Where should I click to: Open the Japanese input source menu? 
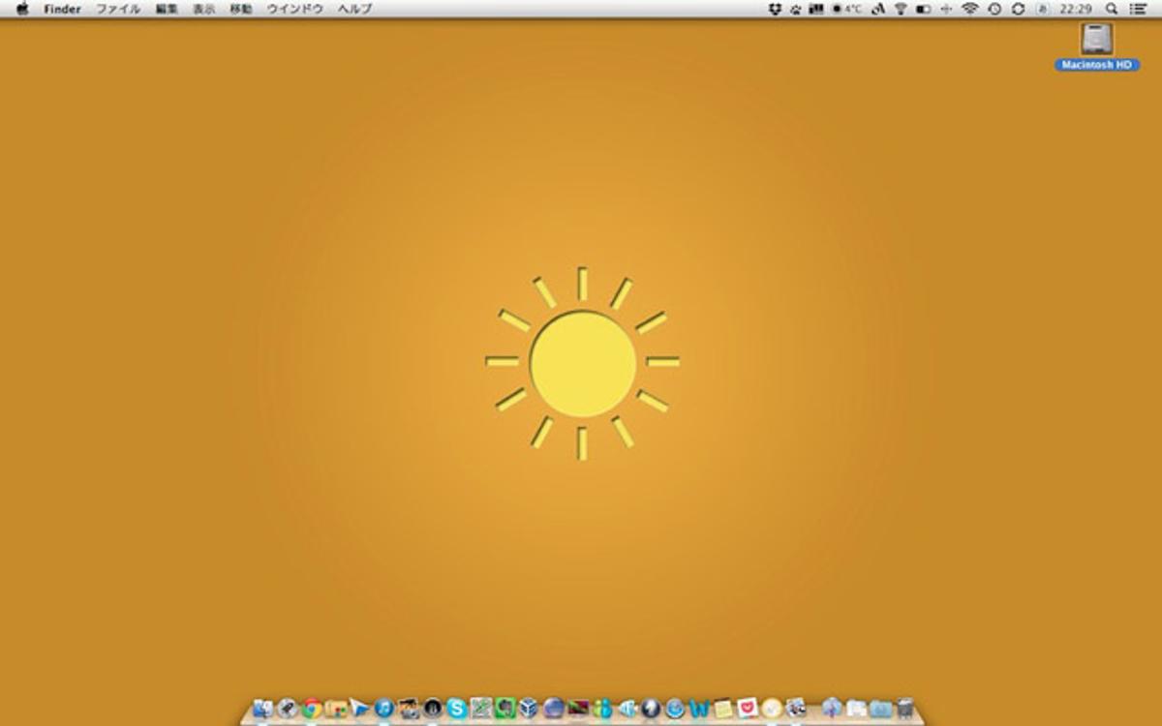[1042, 9]
